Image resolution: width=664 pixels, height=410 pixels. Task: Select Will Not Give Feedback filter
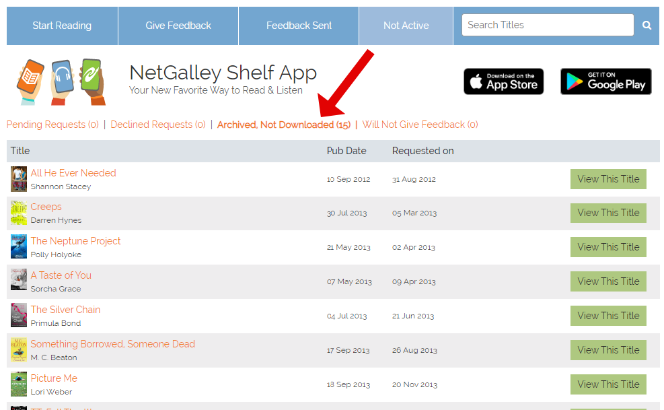(x=420, y=125)
